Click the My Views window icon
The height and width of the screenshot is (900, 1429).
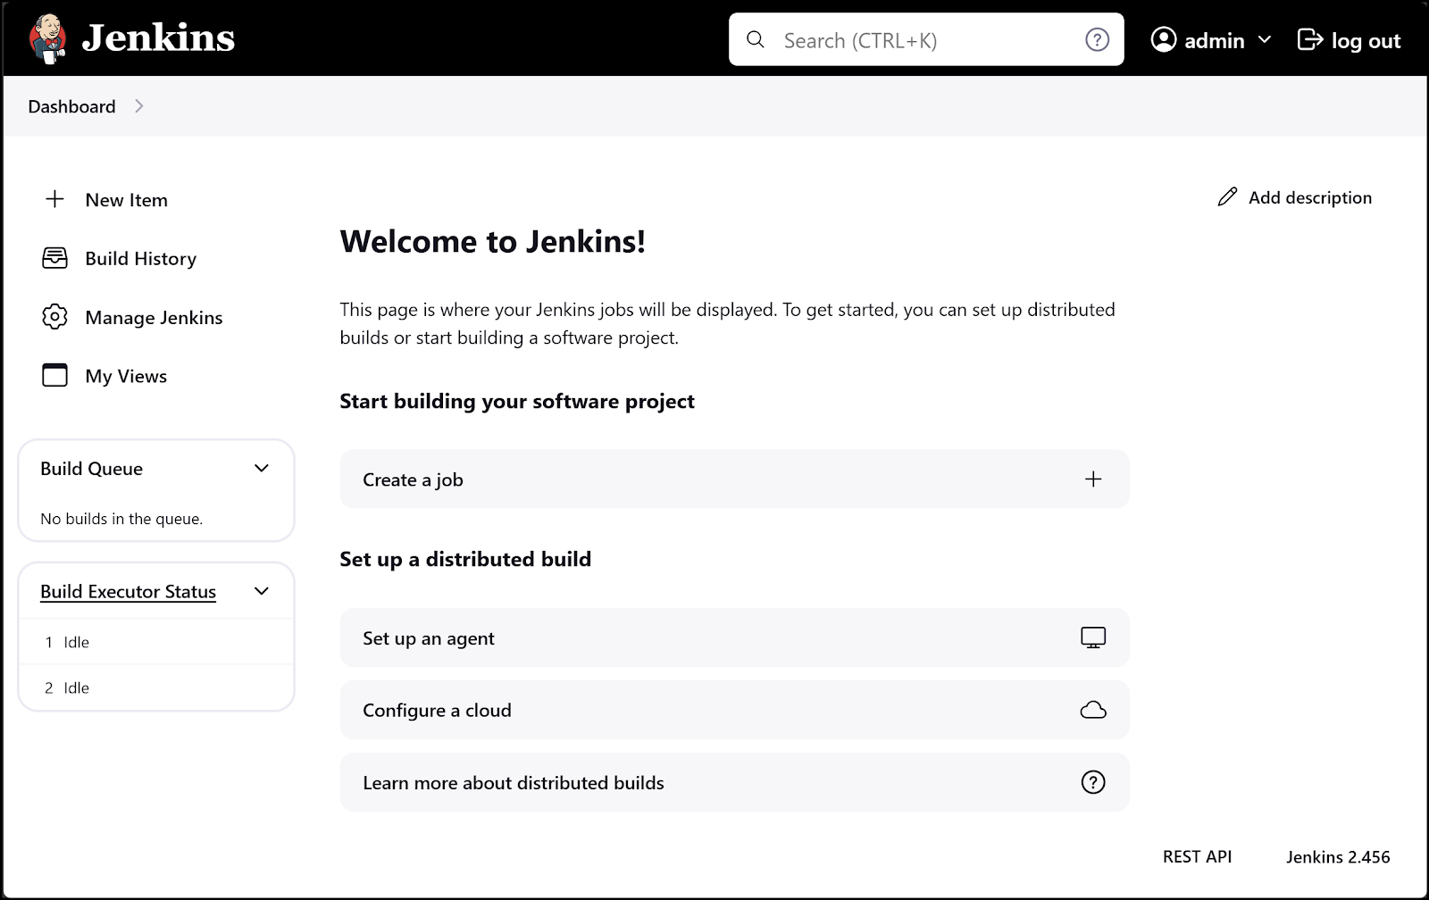[54, 375]
